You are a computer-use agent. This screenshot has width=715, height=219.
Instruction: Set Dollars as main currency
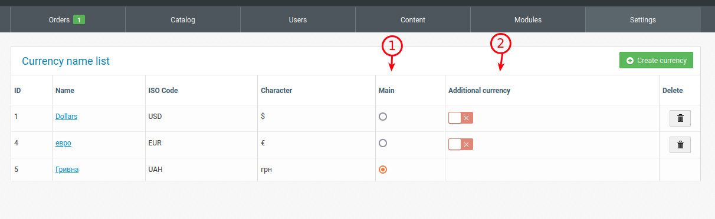coord(383,117)
